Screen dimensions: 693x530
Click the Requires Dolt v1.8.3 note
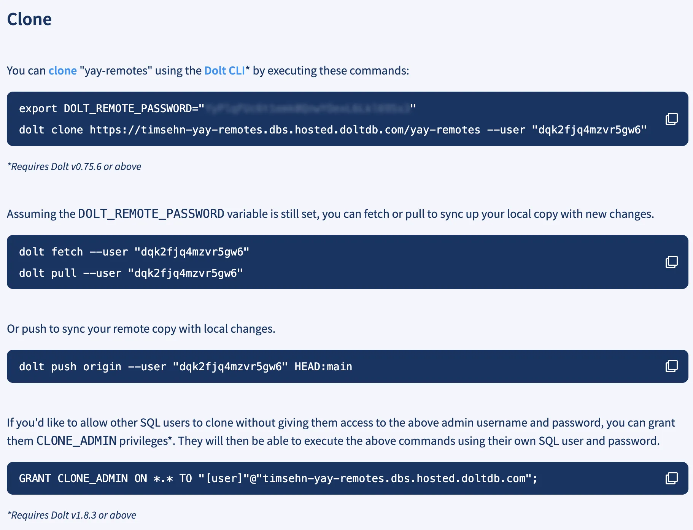click(71, 515)
